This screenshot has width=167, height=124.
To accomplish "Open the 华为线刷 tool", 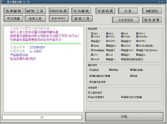I will (13, 18).
